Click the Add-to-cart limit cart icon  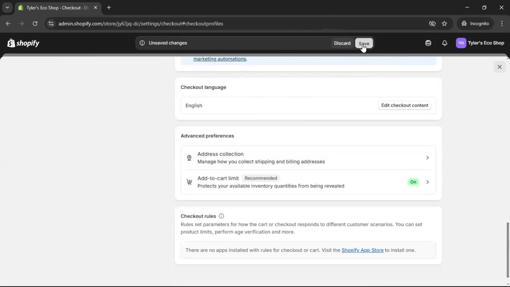(x=189, y=182)
